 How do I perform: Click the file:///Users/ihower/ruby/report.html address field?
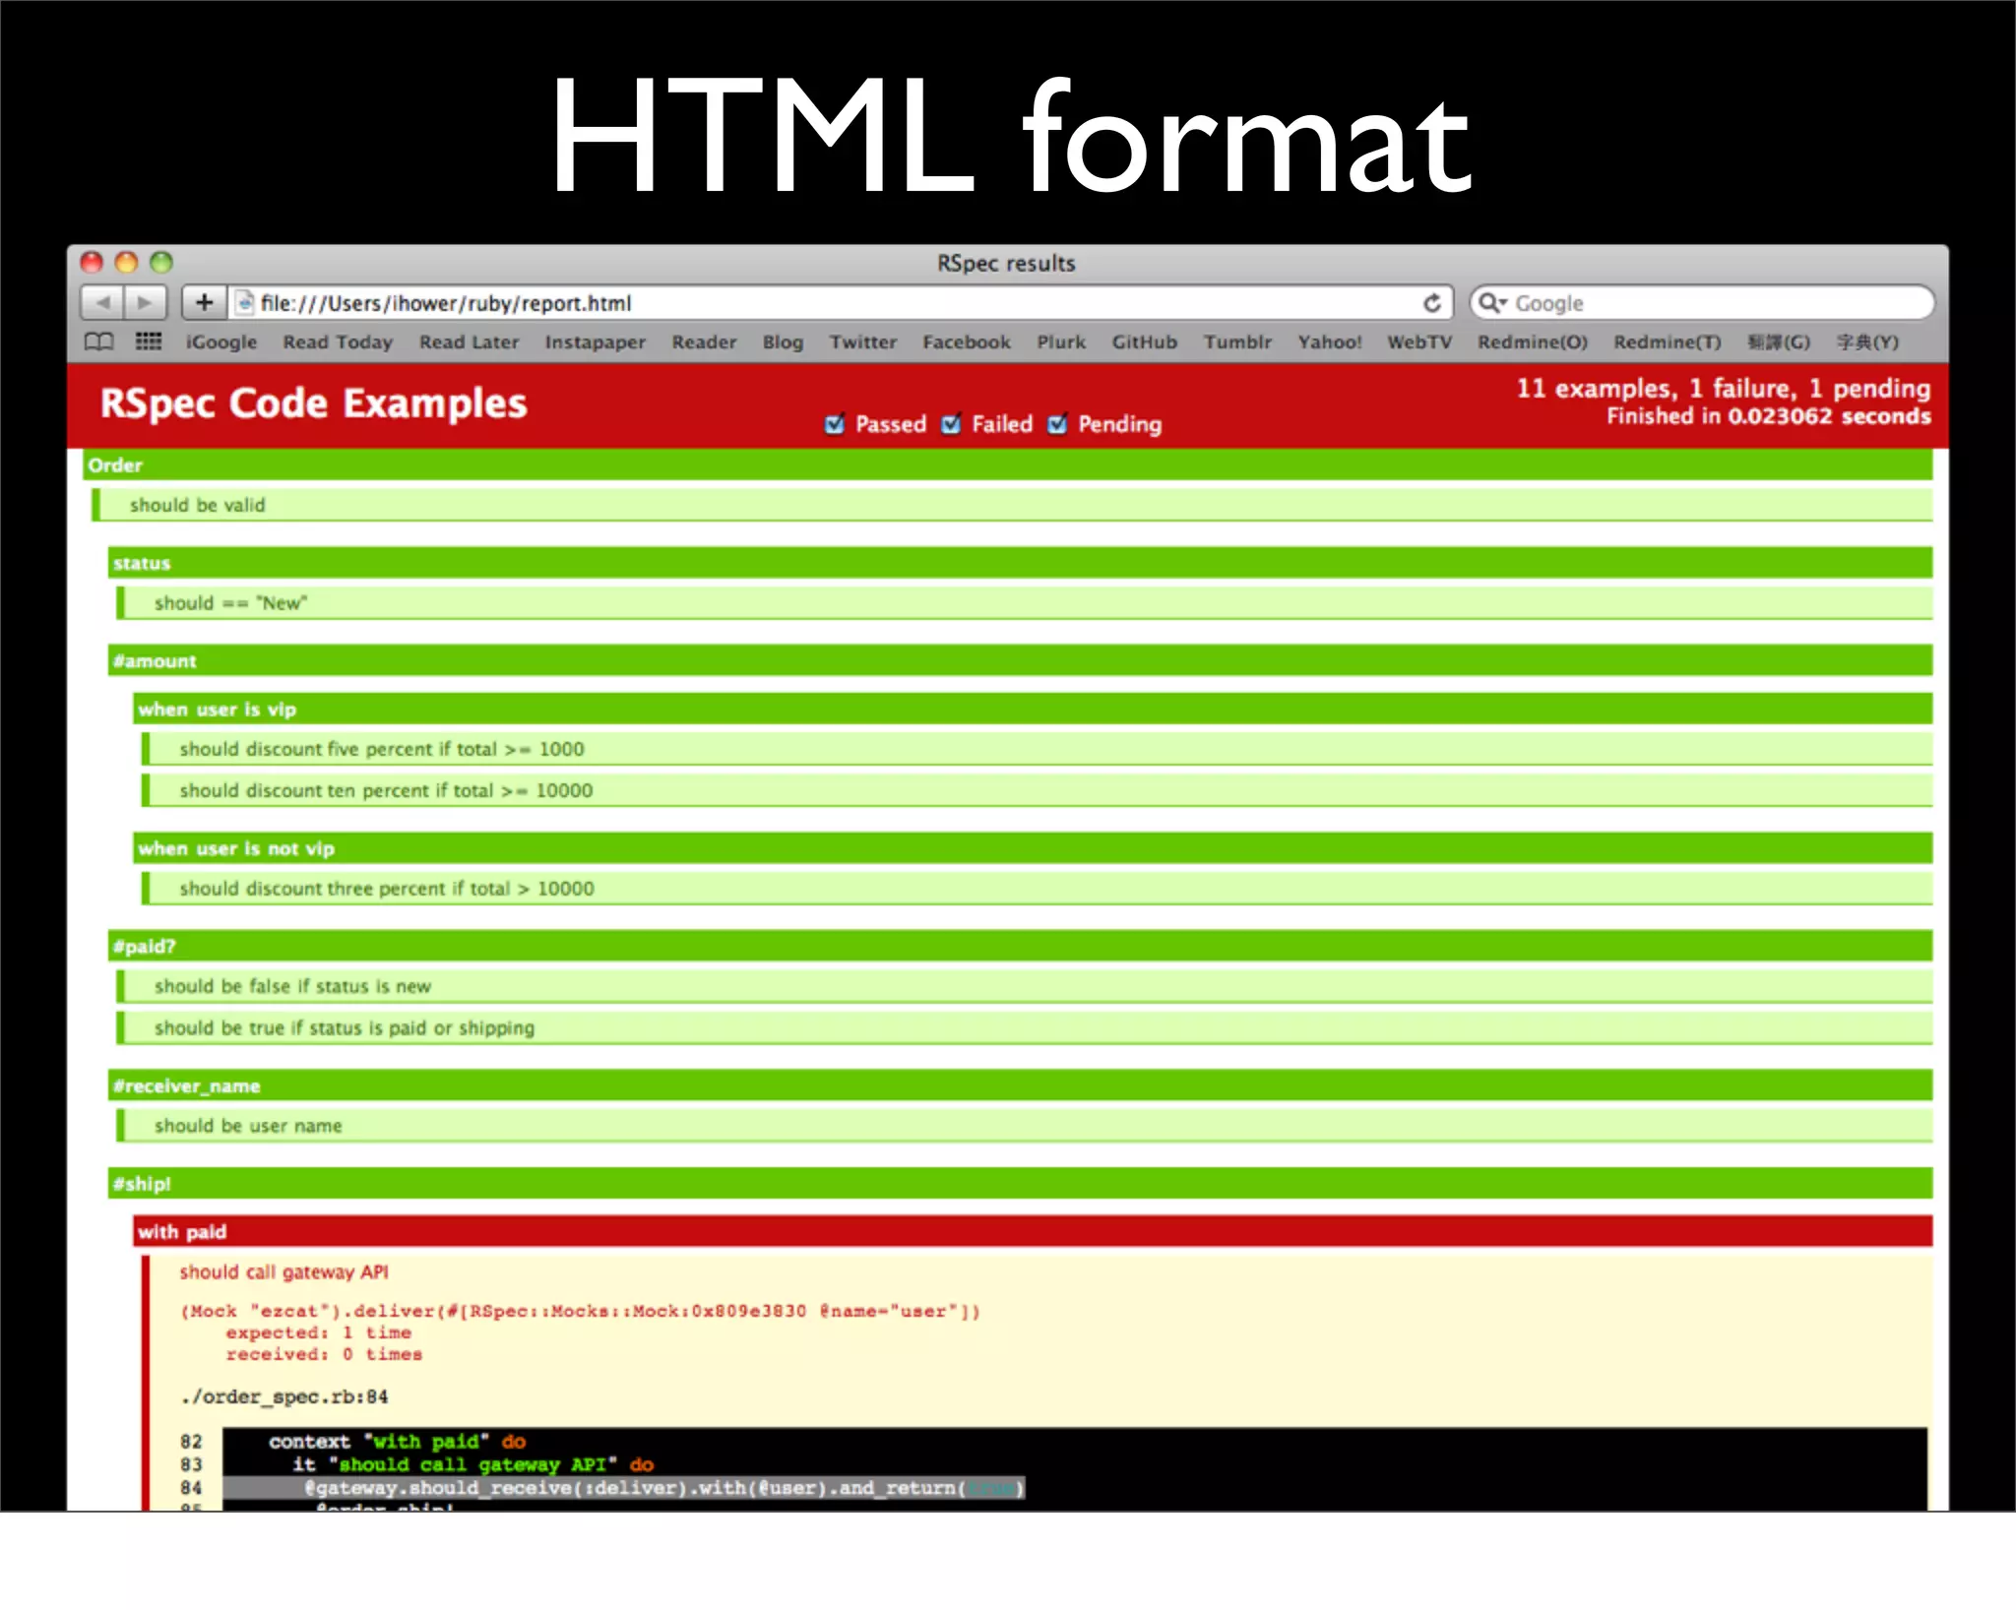click(842, 303)
